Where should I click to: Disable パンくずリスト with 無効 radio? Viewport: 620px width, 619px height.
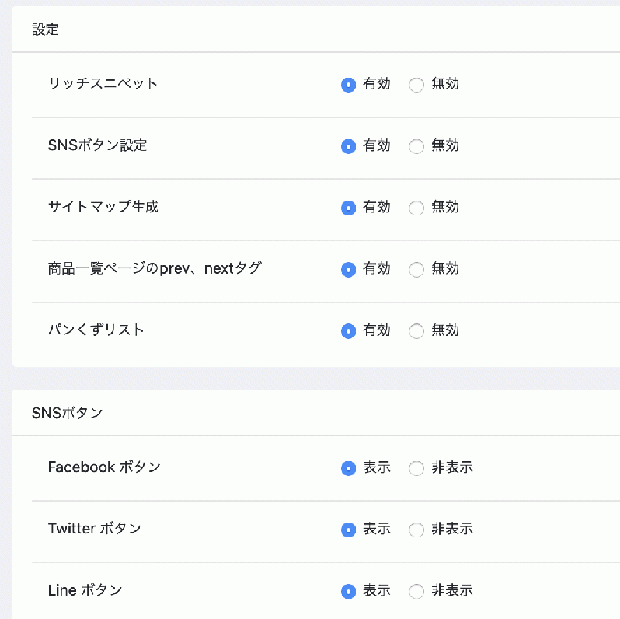[x=416, y=331]
